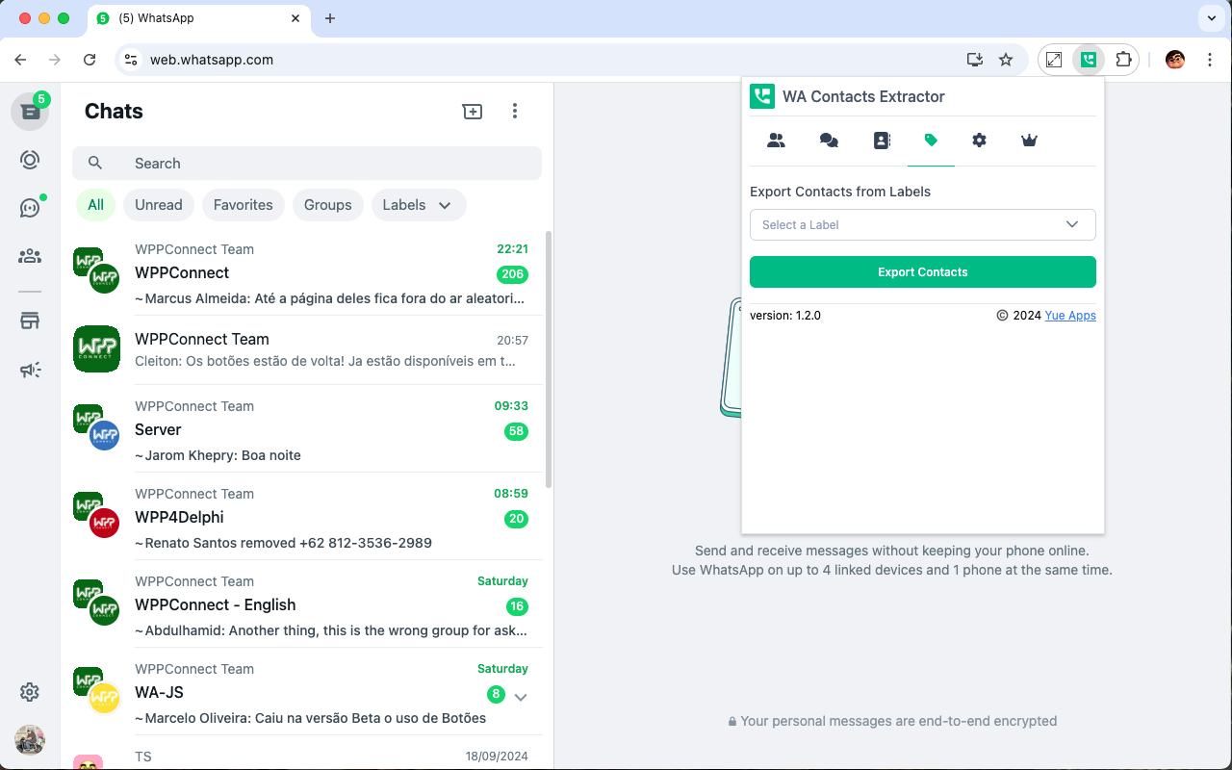Click the Server chat avatar
This screenshot has height=770, width=1232.
pyautogui.click(x=96, y=427)
